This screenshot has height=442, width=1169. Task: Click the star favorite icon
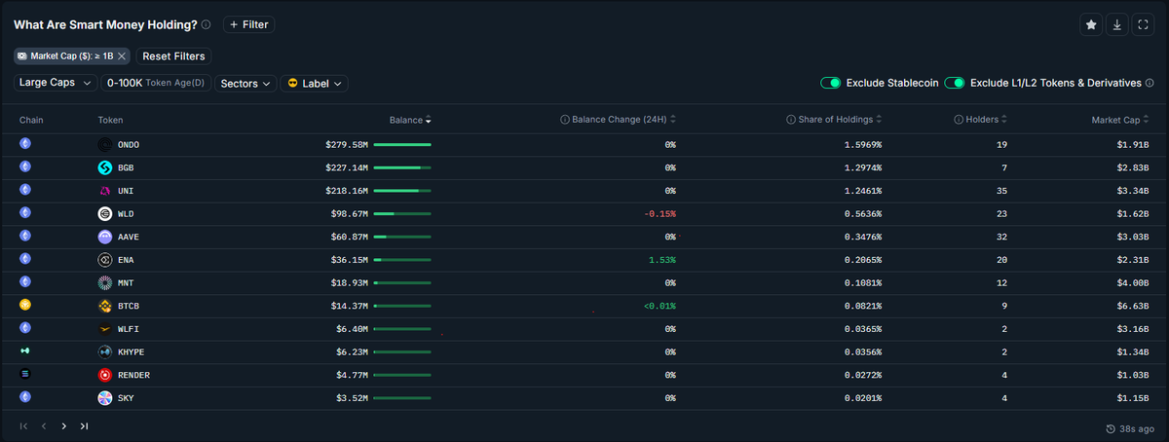point(1091,24)
